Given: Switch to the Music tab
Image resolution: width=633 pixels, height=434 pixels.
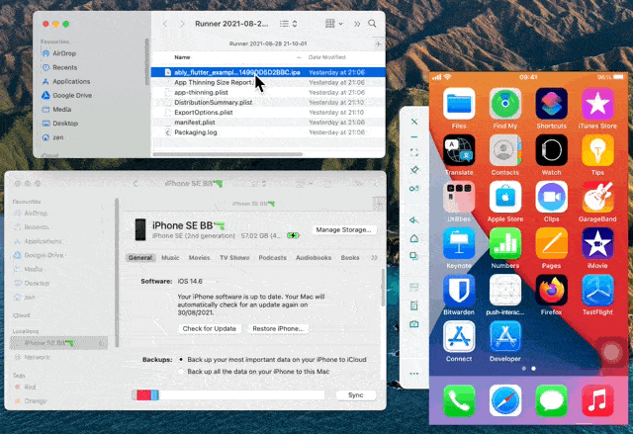Looking at the screenshot, I should pos(170,257).
